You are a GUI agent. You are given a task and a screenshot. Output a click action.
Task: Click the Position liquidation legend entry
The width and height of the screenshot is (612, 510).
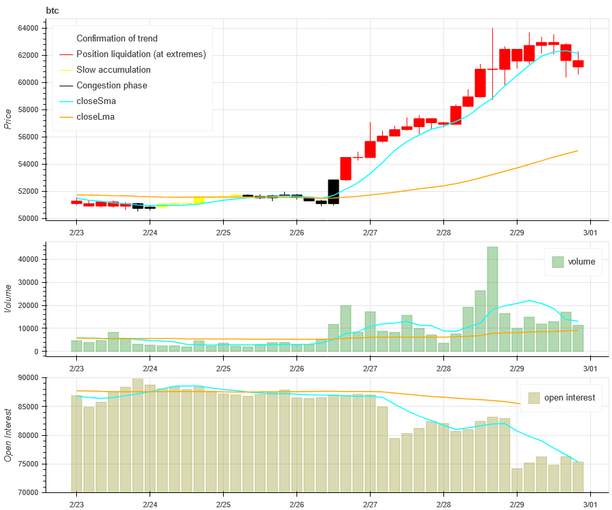(133, 54)
